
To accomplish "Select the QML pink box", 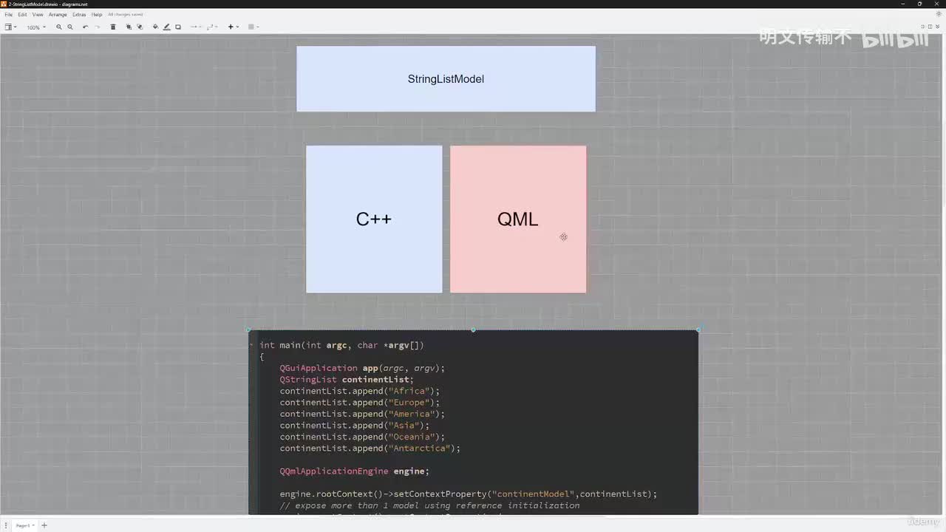I will (x=518, y=219).
